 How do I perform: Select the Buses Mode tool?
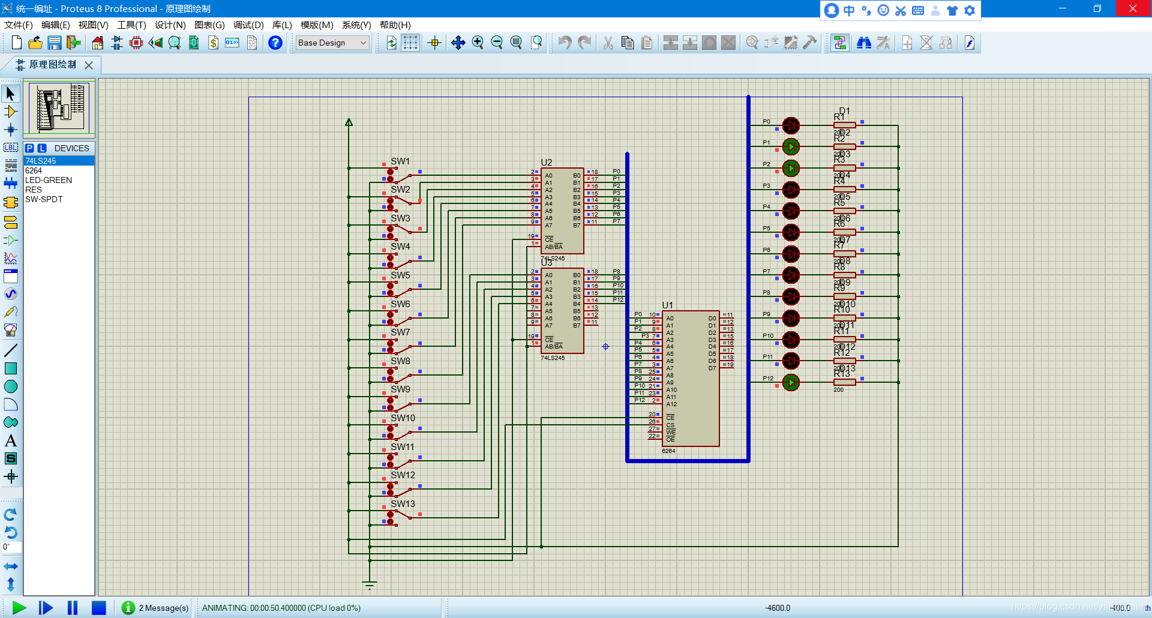click(x=11, y=184)
